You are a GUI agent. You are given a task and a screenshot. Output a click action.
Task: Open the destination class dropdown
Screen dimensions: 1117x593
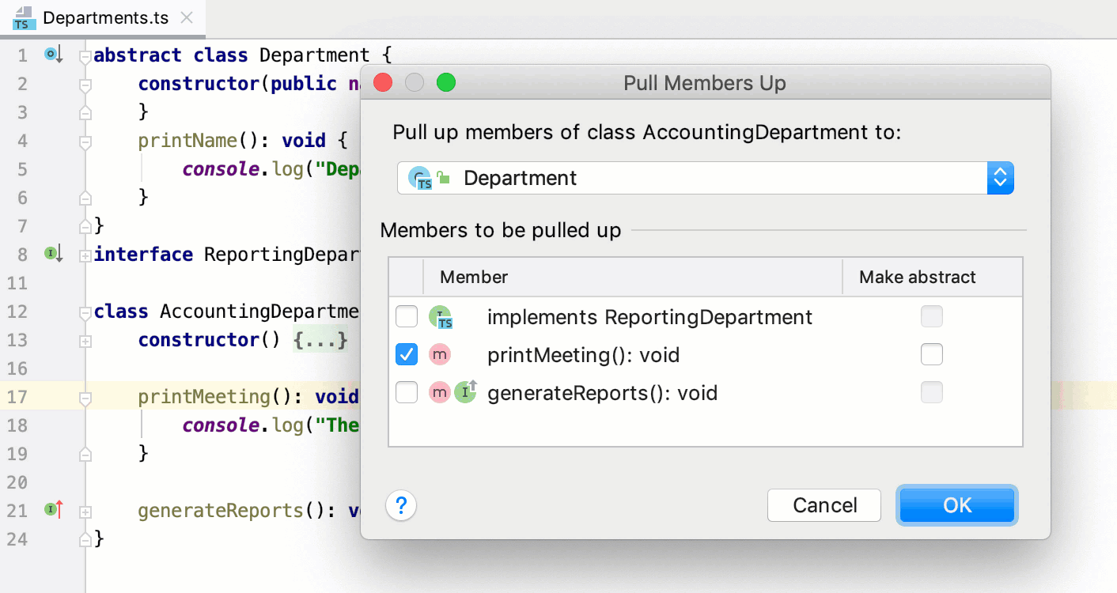(x=1000, y=178)
